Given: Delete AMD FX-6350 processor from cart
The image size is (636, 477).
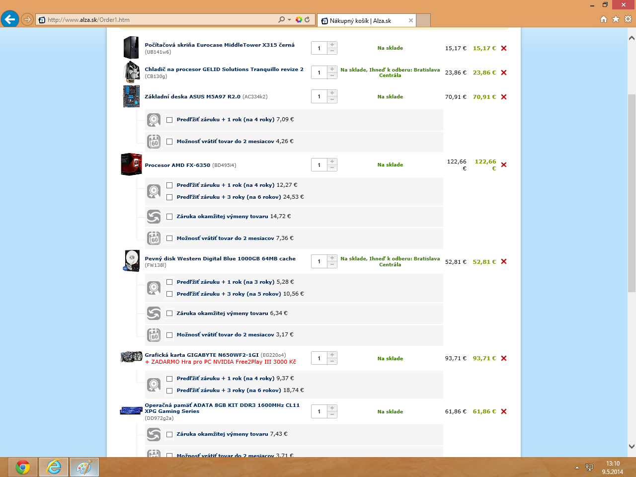Looking at the screenshot, I should [x=504, y=165].
